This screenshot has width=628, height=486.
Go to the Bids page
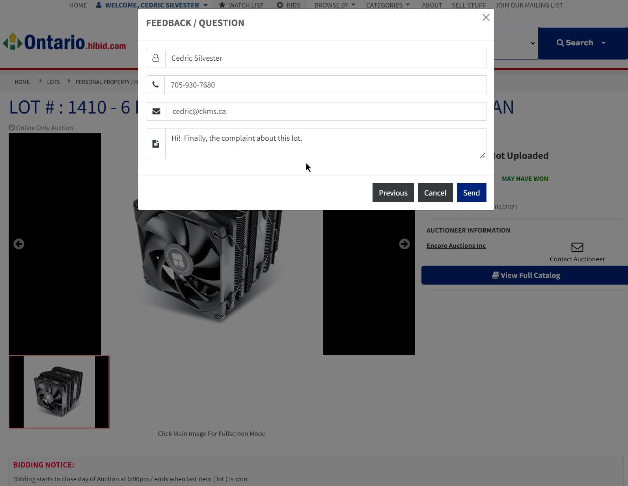click(289, 5)
